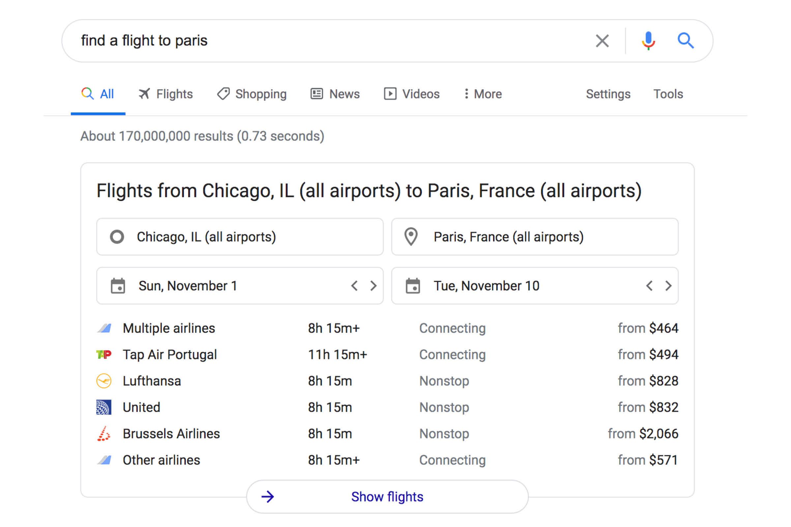Switch to the All results tab
The width and height of the screenshot is (791, 527).
[x=98, y=94]
